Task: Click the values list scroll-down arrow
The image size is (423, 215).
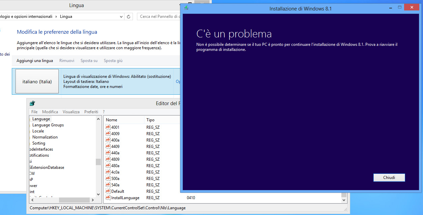Action: (x=344, y=200)
